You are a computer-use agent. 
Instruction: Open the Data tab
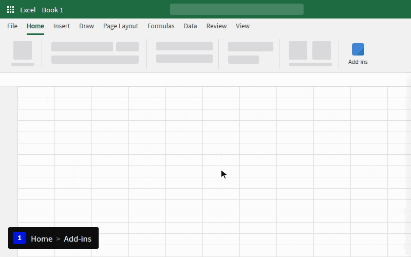point(190,26)
